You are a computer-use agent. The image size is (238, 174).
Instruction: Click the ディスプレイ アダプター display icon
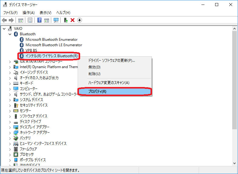[x=16, y=127]
